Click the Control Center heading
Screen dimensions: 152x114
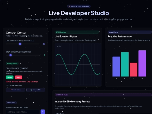tap(16, 33)
